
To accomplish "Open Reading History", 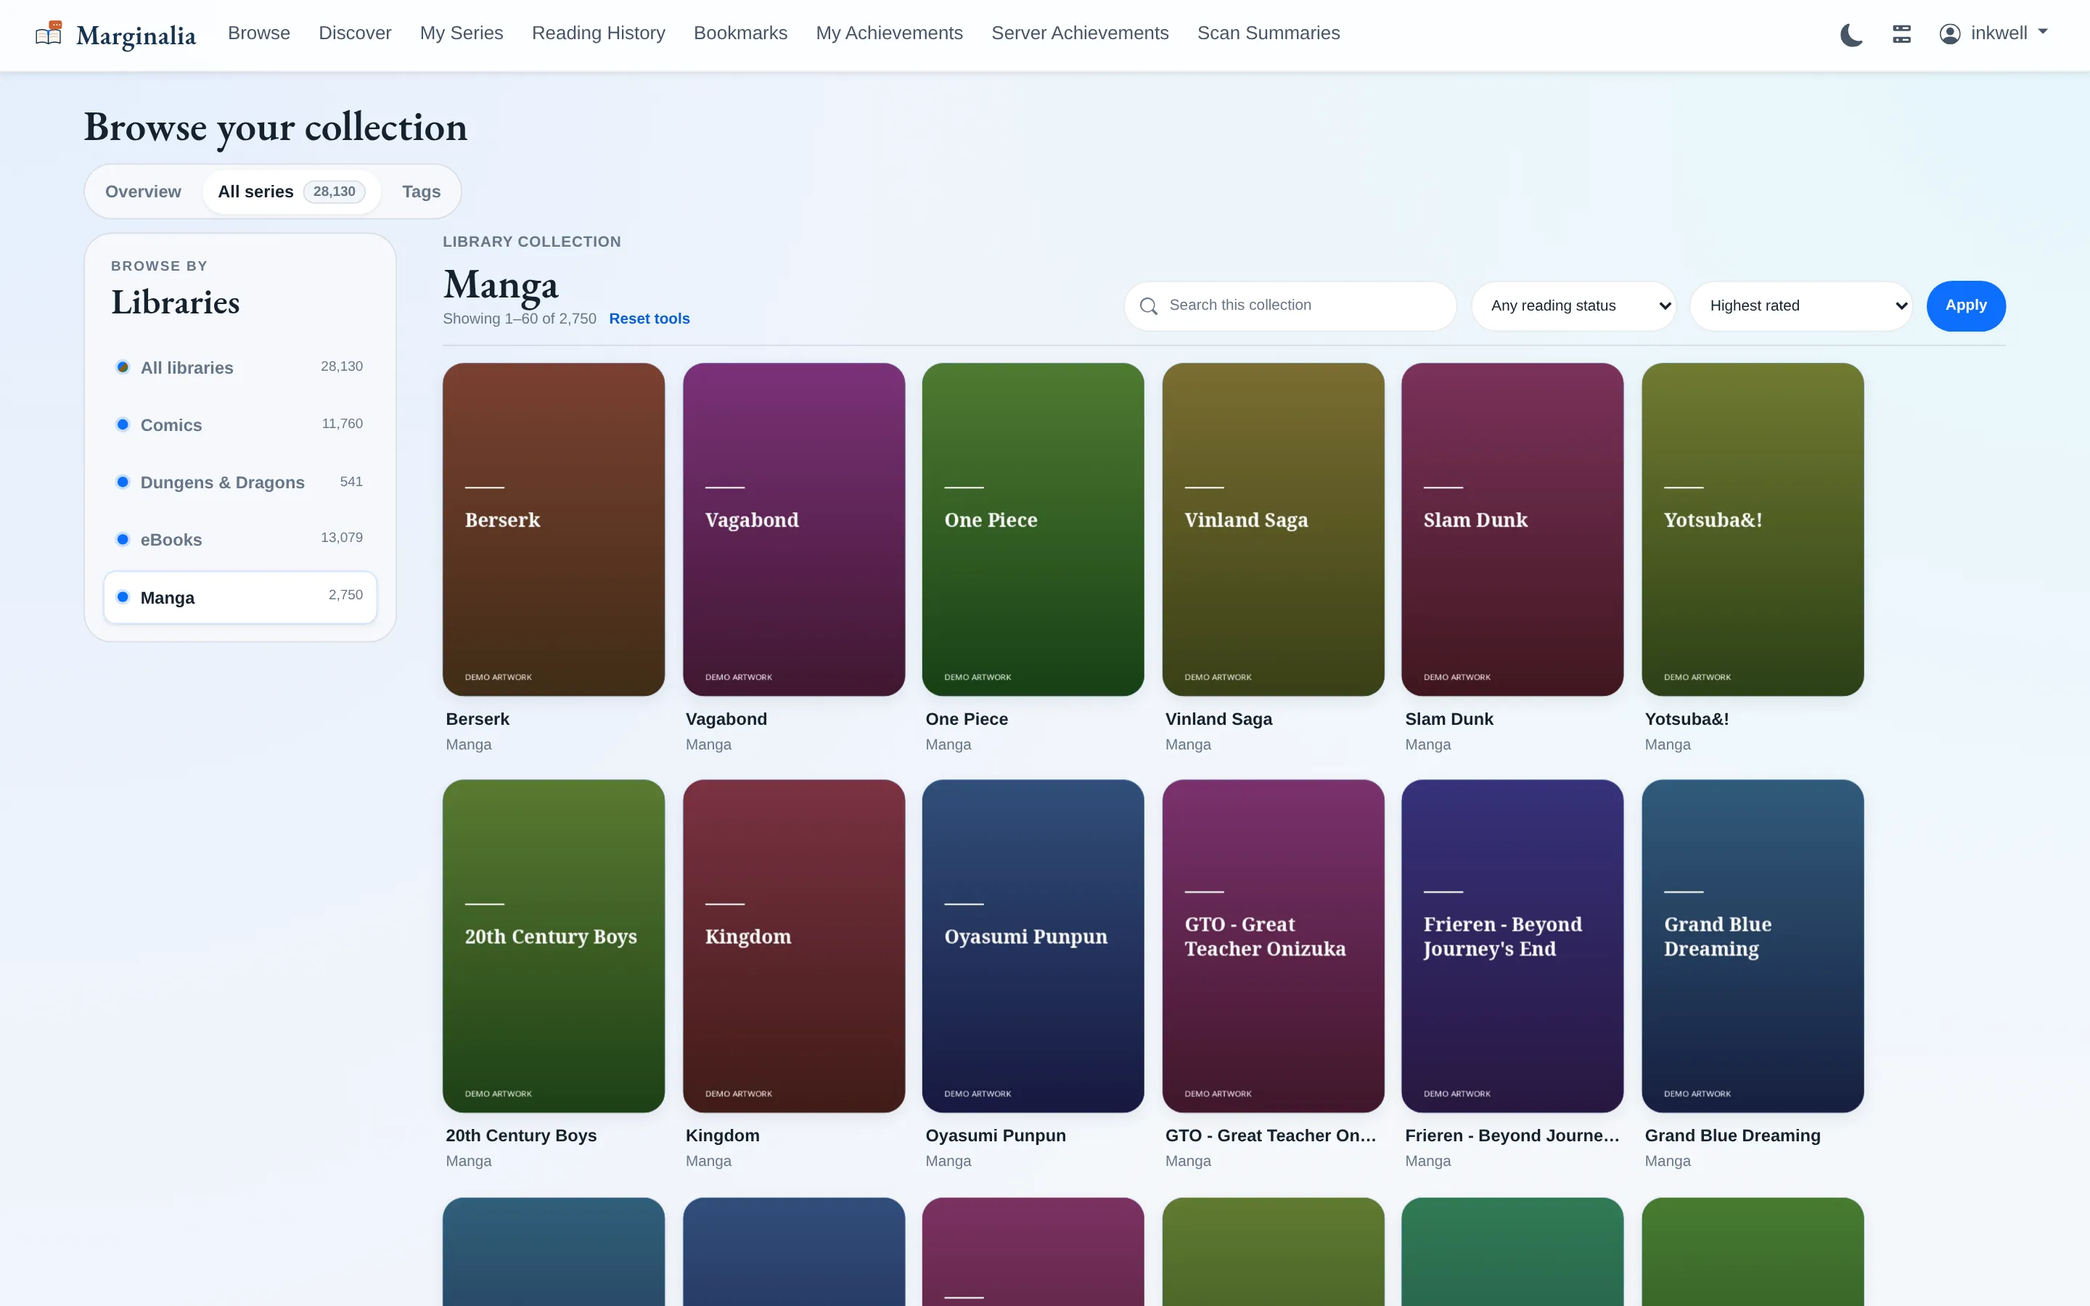I will [599, 33].
